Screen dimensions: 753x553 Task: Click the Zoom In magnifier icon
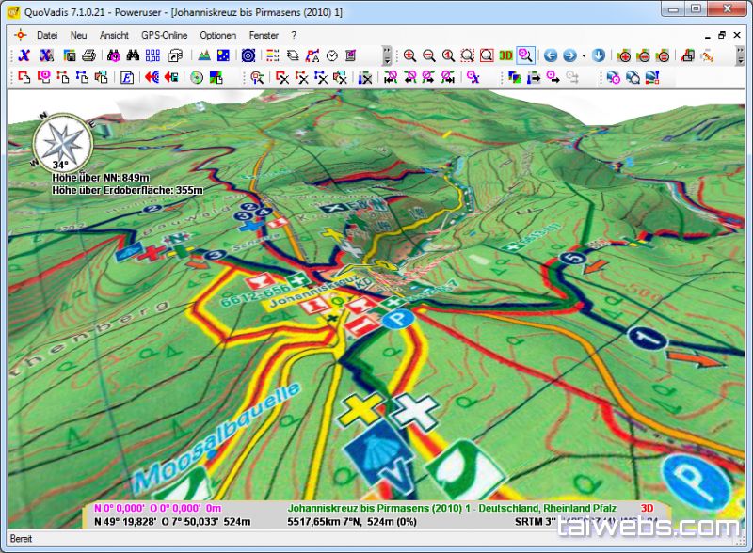410,55
